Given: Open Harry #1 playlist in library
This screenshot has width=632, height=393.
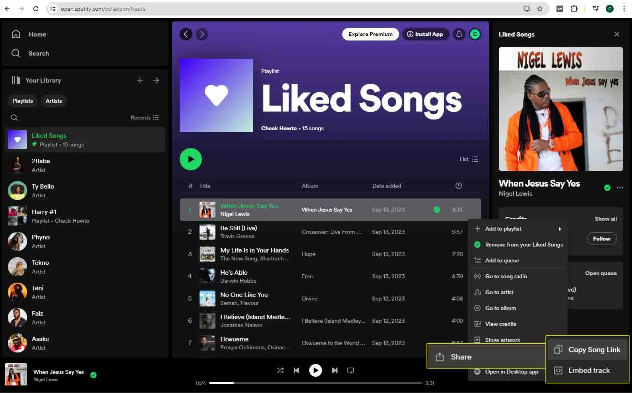Looking at the screenshot, I should pos(85,216).
